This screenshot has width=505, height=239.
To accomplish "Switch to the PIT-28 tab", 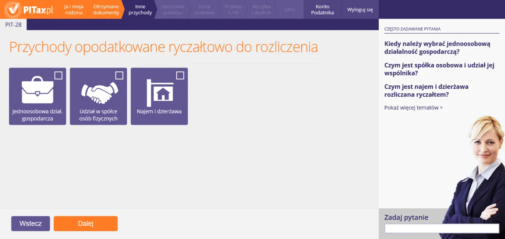I will point(13,24).
